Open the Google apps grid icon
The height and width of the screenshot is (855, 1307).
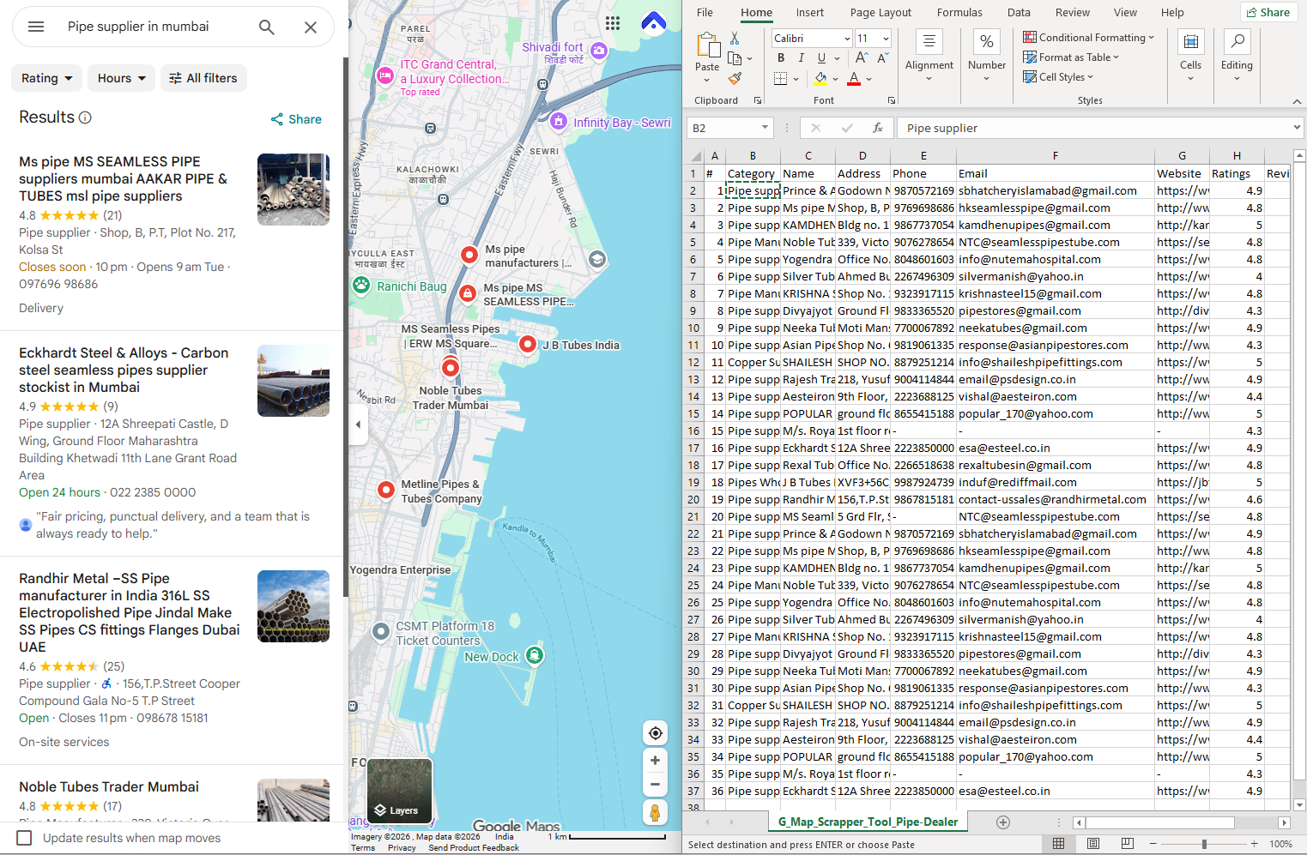click(612, 23)
